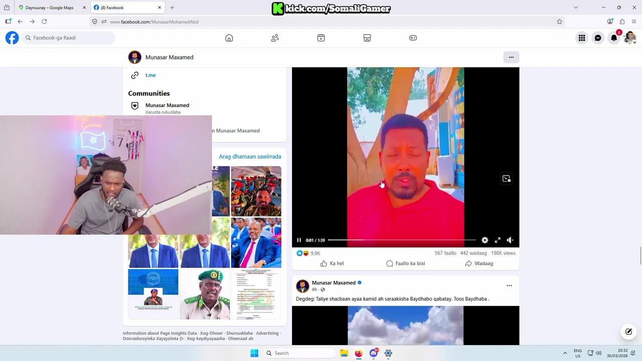Bookmark page with the star icon
This screenshot has height=361, width=642.
(x=559, y=22)
